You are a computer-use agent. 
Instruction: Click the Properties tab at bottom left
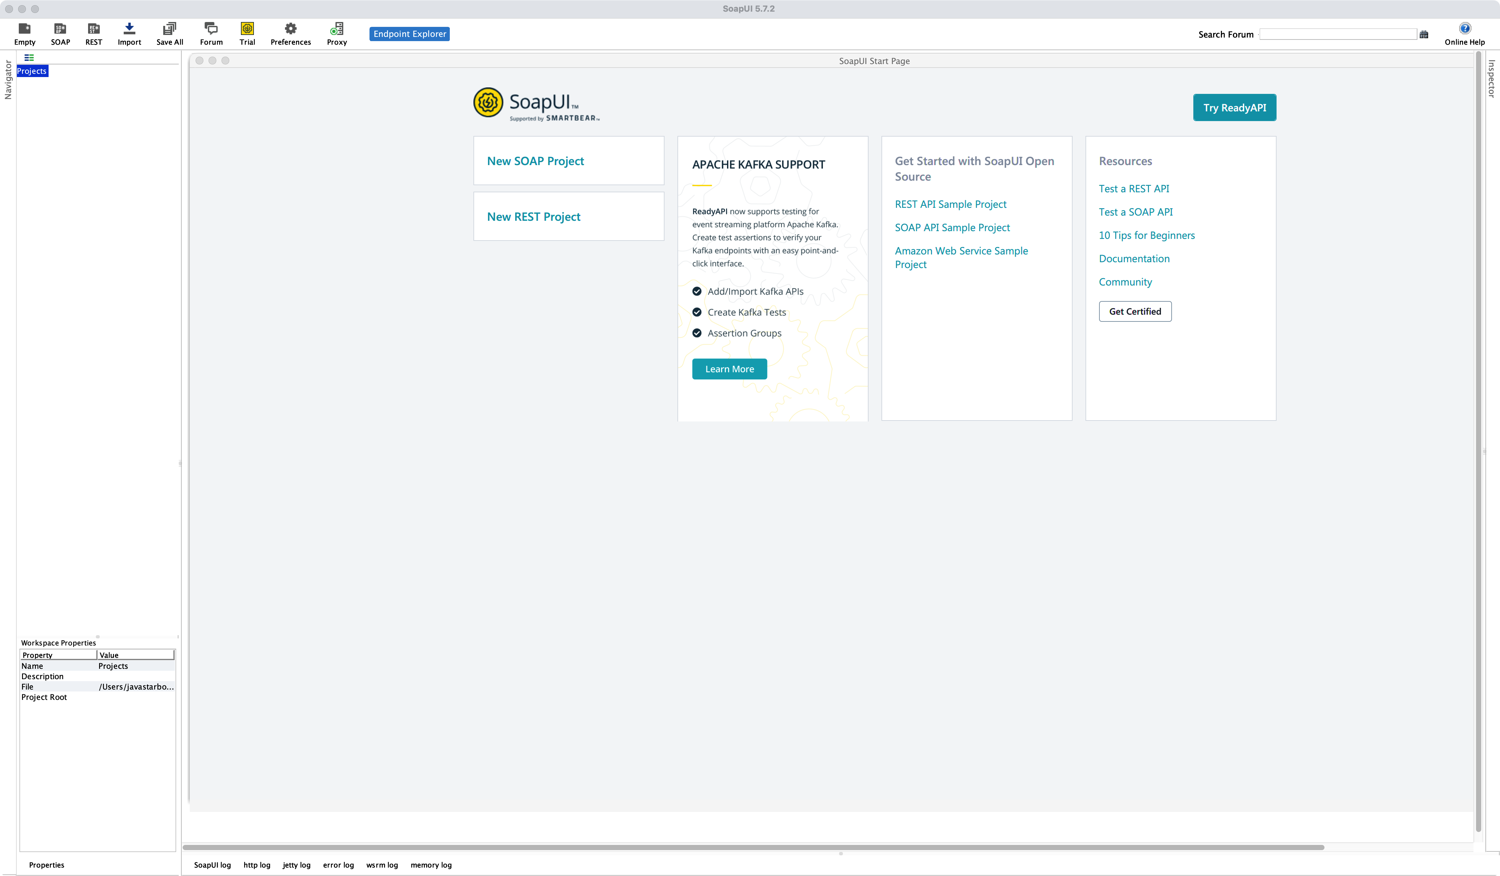pyautogui.click(x=46, y=865)
